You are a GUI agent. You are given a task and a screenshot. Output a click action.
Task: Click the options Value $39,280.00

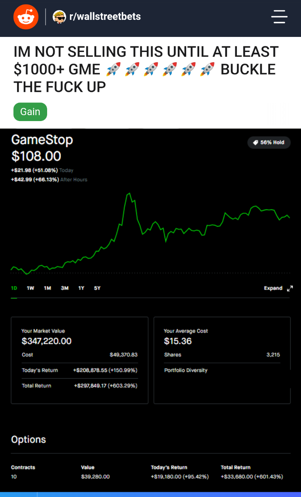(x=95, y=477)
